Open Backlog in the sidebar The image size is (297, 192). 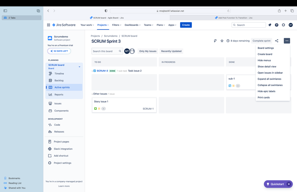pyautogui.click(x=59, y=81)
